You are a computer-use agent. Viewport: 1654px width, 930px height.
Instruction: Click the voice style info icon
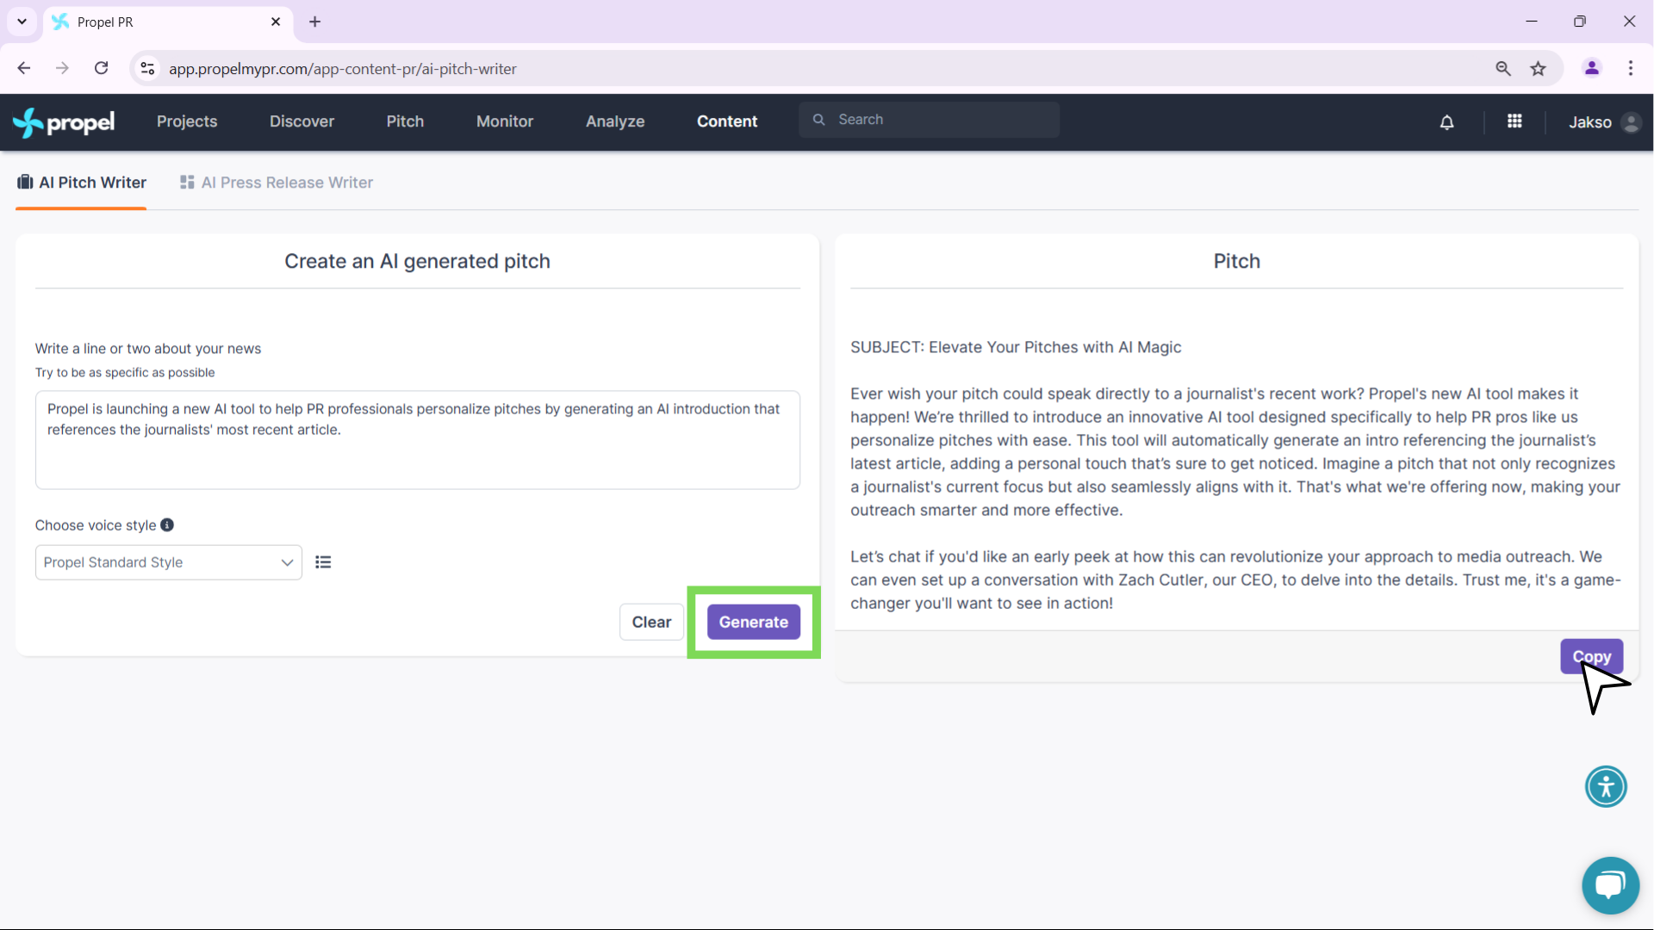pyautogui.click(x=167, y=525)
